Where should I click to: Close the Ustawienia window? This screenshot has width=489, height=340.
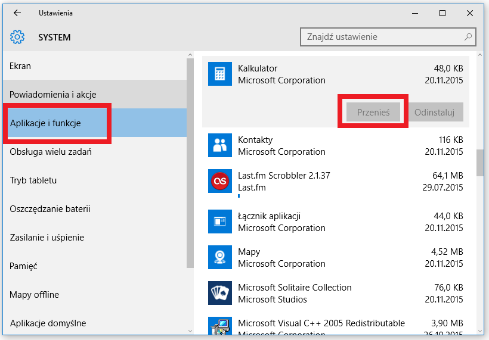pyautogui.click(x=470, y=13)
